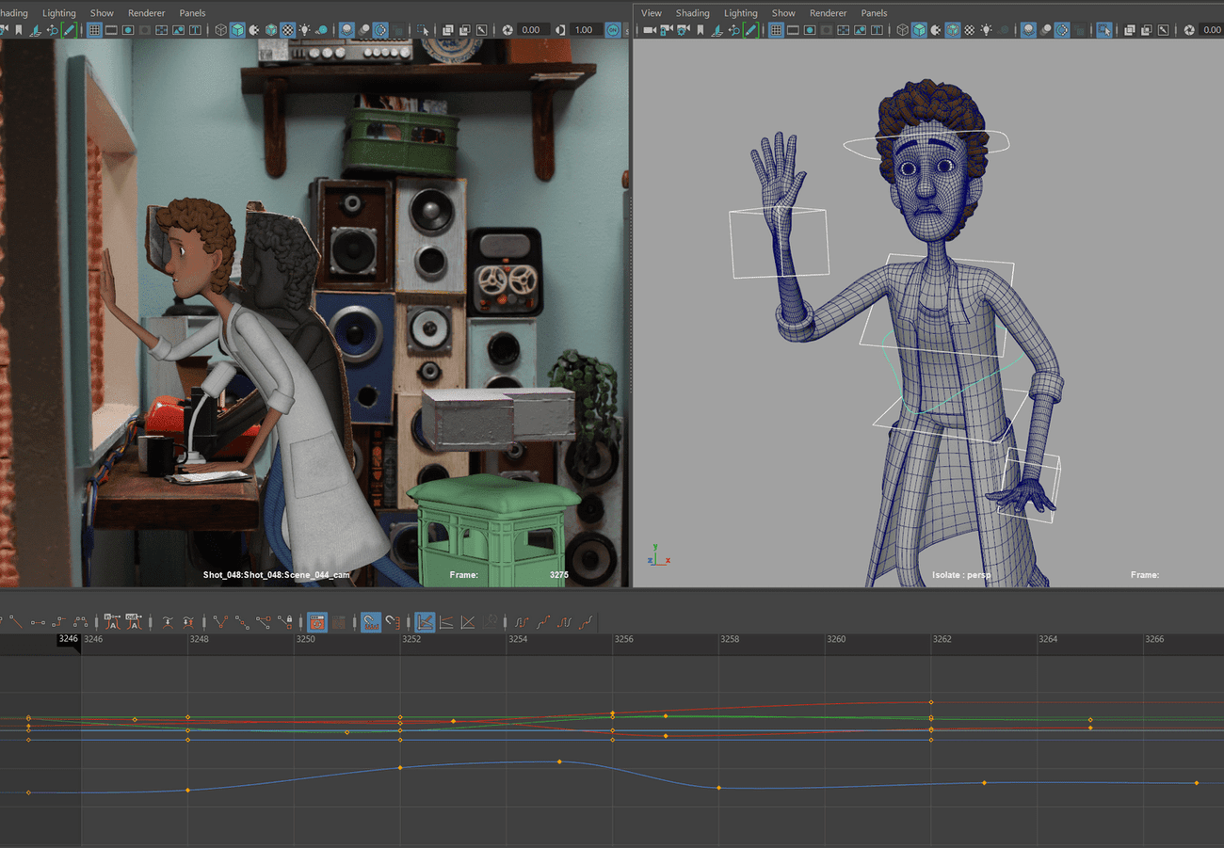Image resolution: width=1224 pixels, height=848 pixels.
Task: Toggle grid display in left viewport toolbar
Action: (x=94, y=30)
